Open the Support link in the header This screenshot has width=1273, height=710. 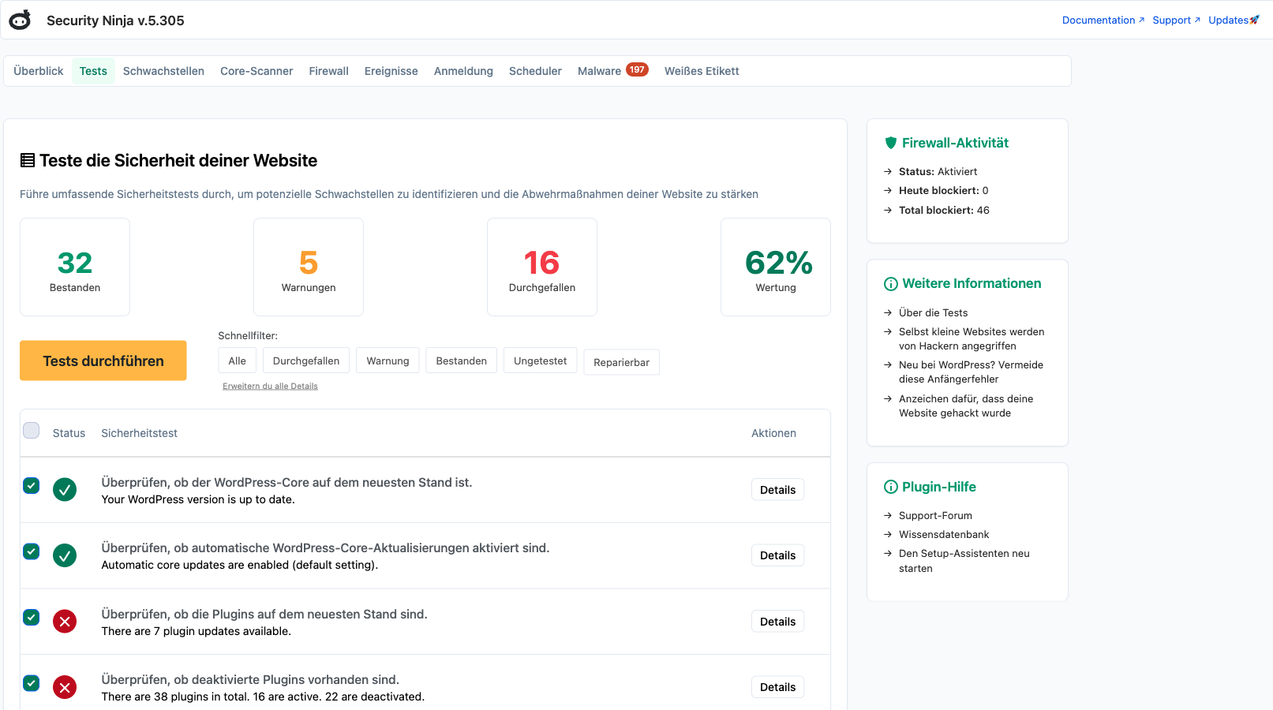click(x=1176, y=21)
